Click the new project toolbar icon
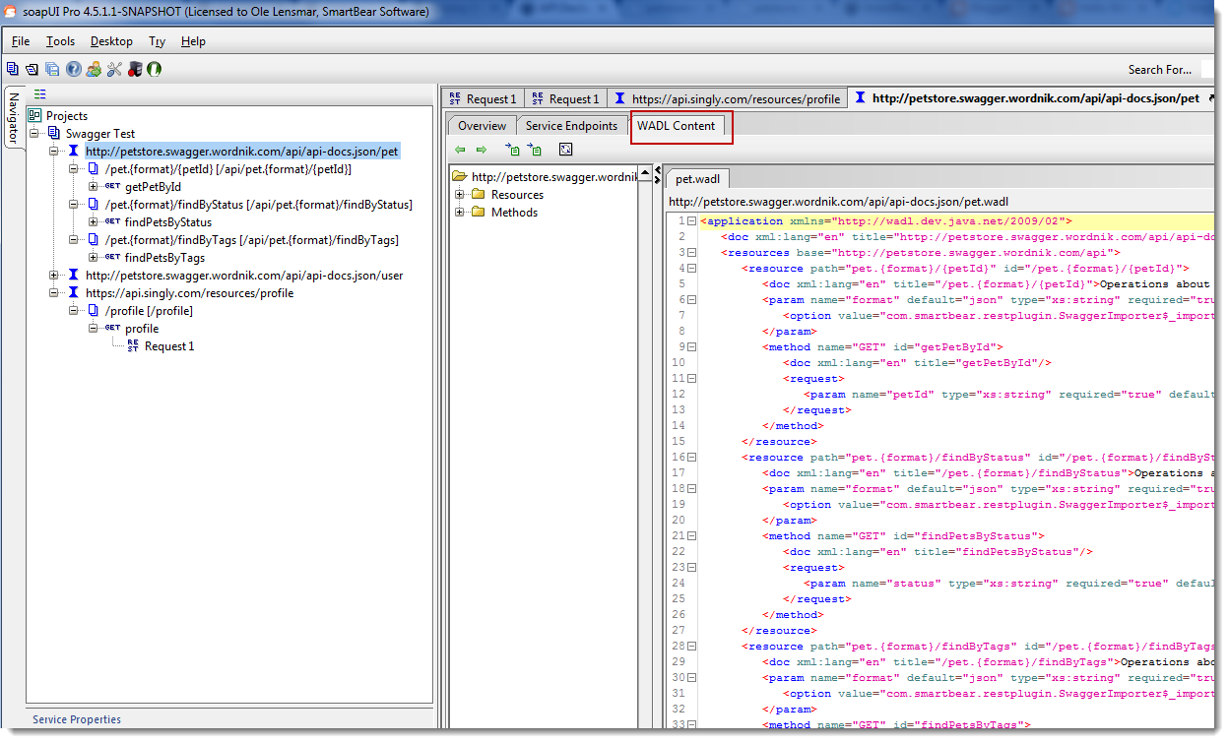The width and height of the screenshot is (1229, 743). pos(12,69)
